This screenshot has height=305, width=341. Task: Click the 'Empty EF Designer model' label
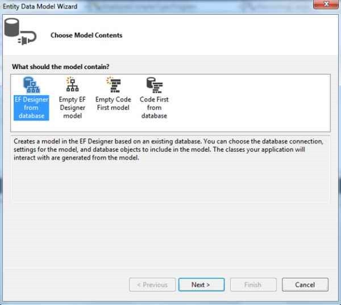click(72, 108)
